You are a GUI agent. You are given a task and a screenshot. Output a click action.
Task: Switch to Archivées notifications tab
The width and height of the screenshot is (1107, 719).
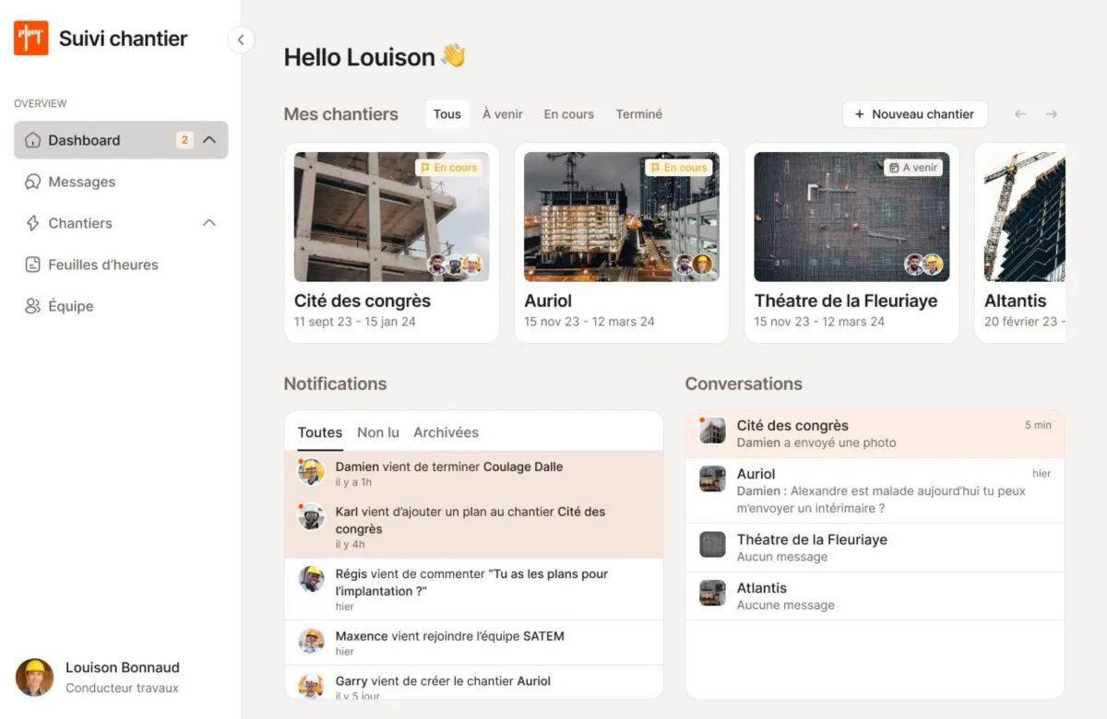(446, 432)
